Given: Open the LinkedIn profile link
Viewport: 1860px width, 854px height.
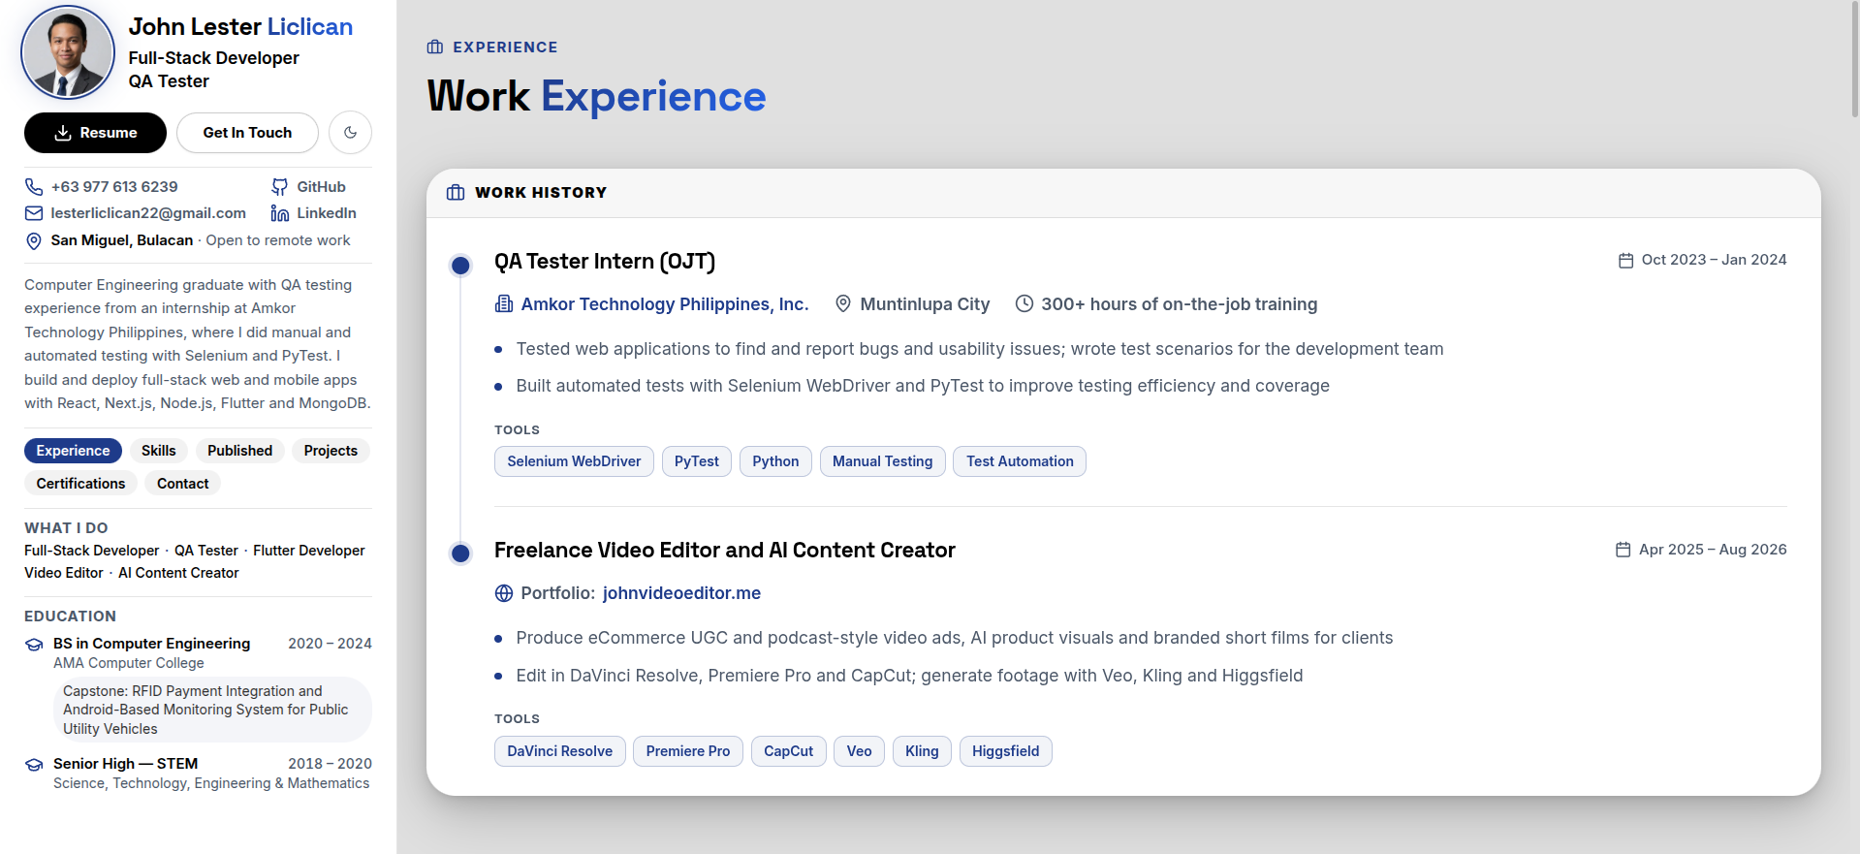Looking at the screenshot, I should tap(327, 213).
